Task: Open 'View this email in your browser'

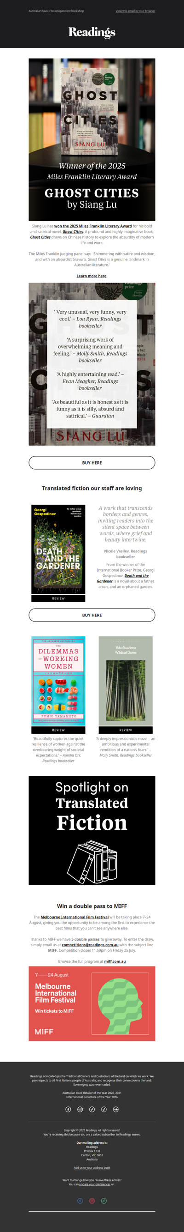Action: (x=135, y=11)
